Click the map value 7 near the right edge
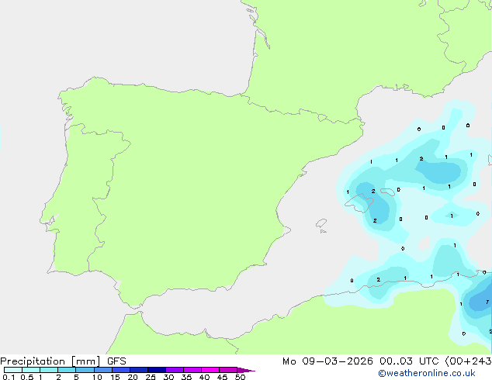 pyautogui.click(x=487, y=302)
